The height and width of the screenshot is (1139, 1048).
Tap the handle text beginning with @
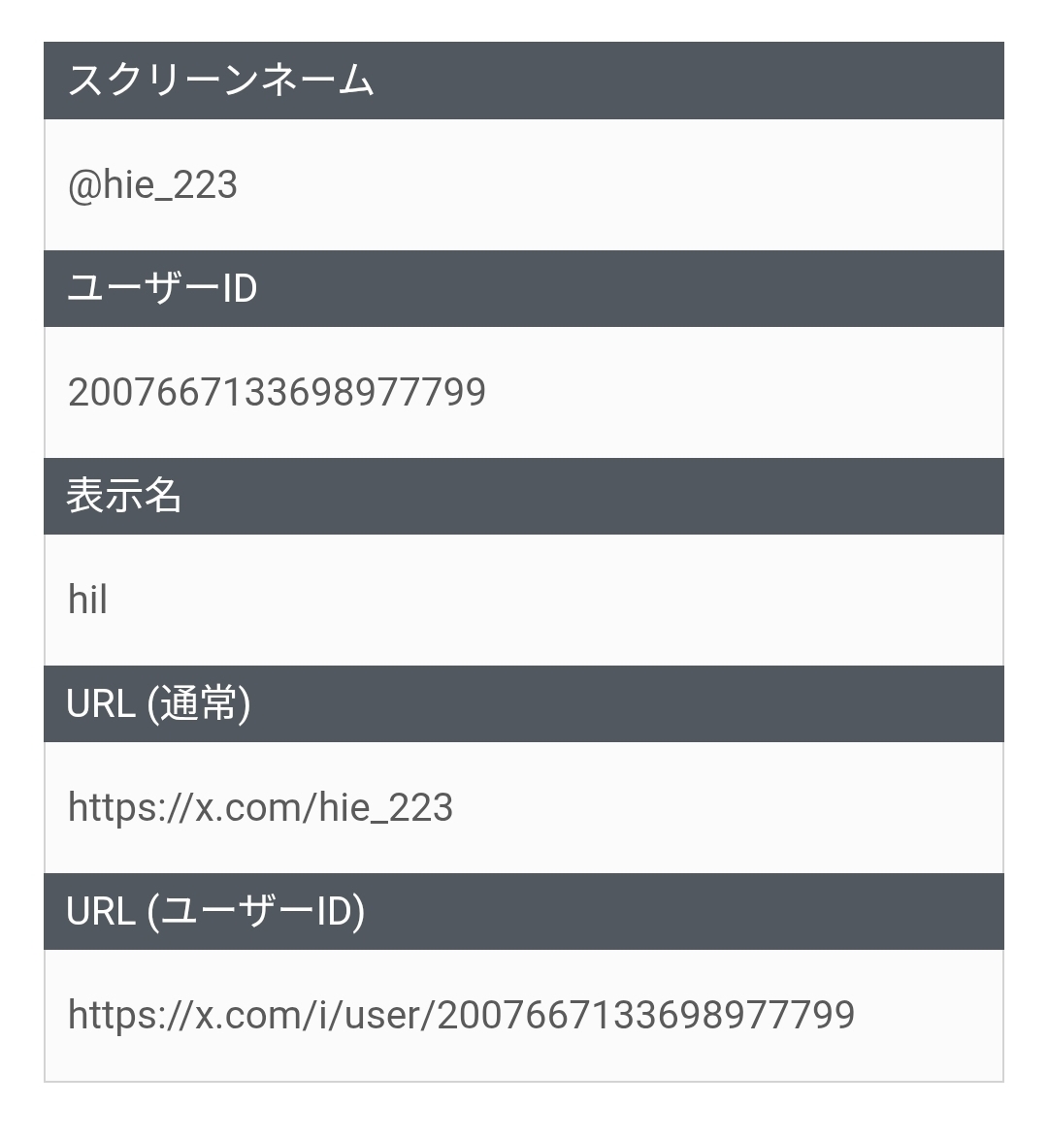(152, 184)
